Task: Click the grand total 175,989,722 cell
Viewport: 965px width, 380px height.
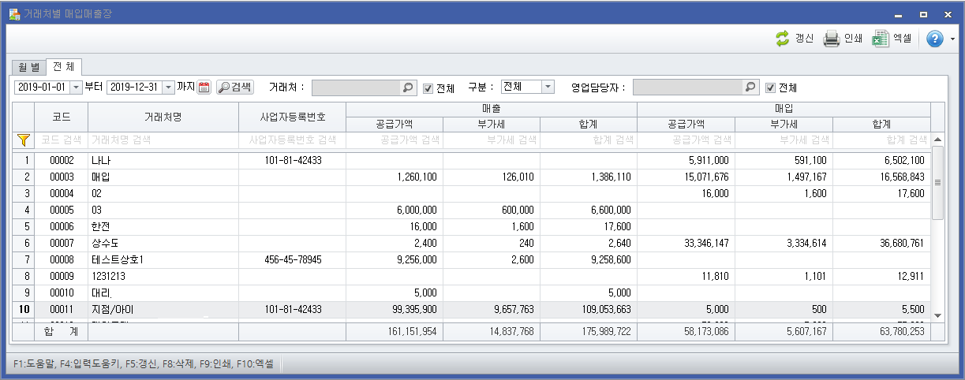Action: (x=589, y=333)
